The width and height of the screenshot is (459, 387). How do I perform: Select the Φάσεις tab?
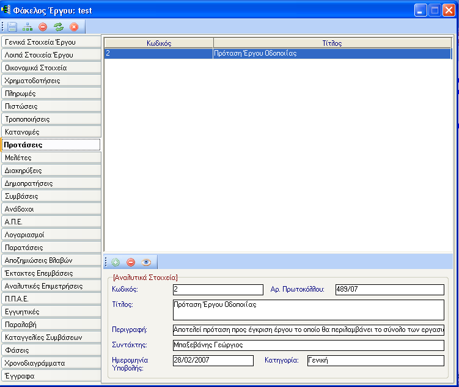pyautogui.click(x=51, y=350)
